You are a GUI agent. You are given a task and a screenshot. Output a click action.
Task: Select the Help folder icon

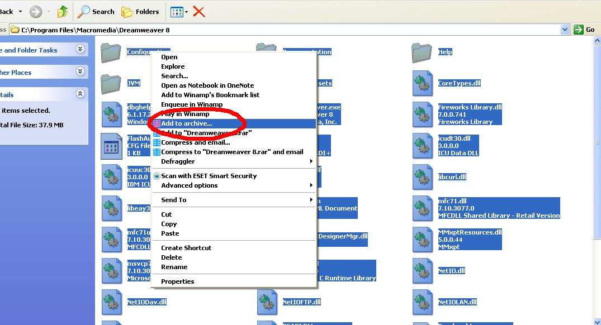(422, 52)
